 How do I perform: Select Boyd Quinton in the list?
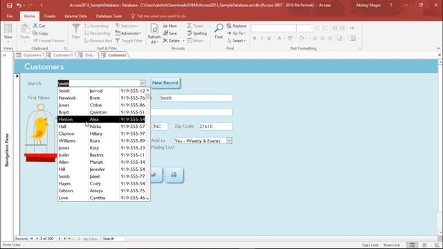tap(102, 112)
